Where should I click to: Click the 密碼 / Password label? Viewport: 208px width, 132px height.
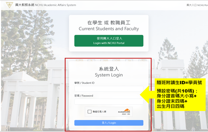(x=84, y=96)
